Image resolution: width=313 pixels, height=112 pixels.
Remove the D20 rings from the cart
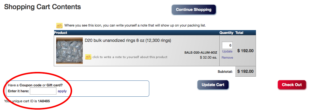(x=227, y=57)
